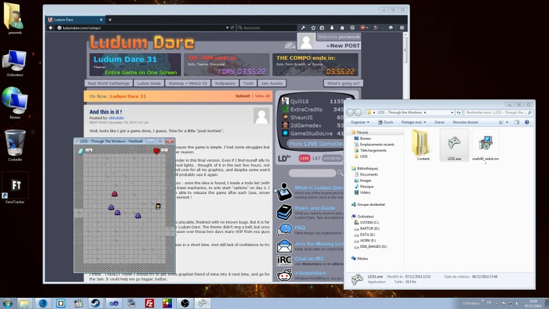Go to the browser home page icon
Viewport: 549px width, 309px height.
point(342,28)
